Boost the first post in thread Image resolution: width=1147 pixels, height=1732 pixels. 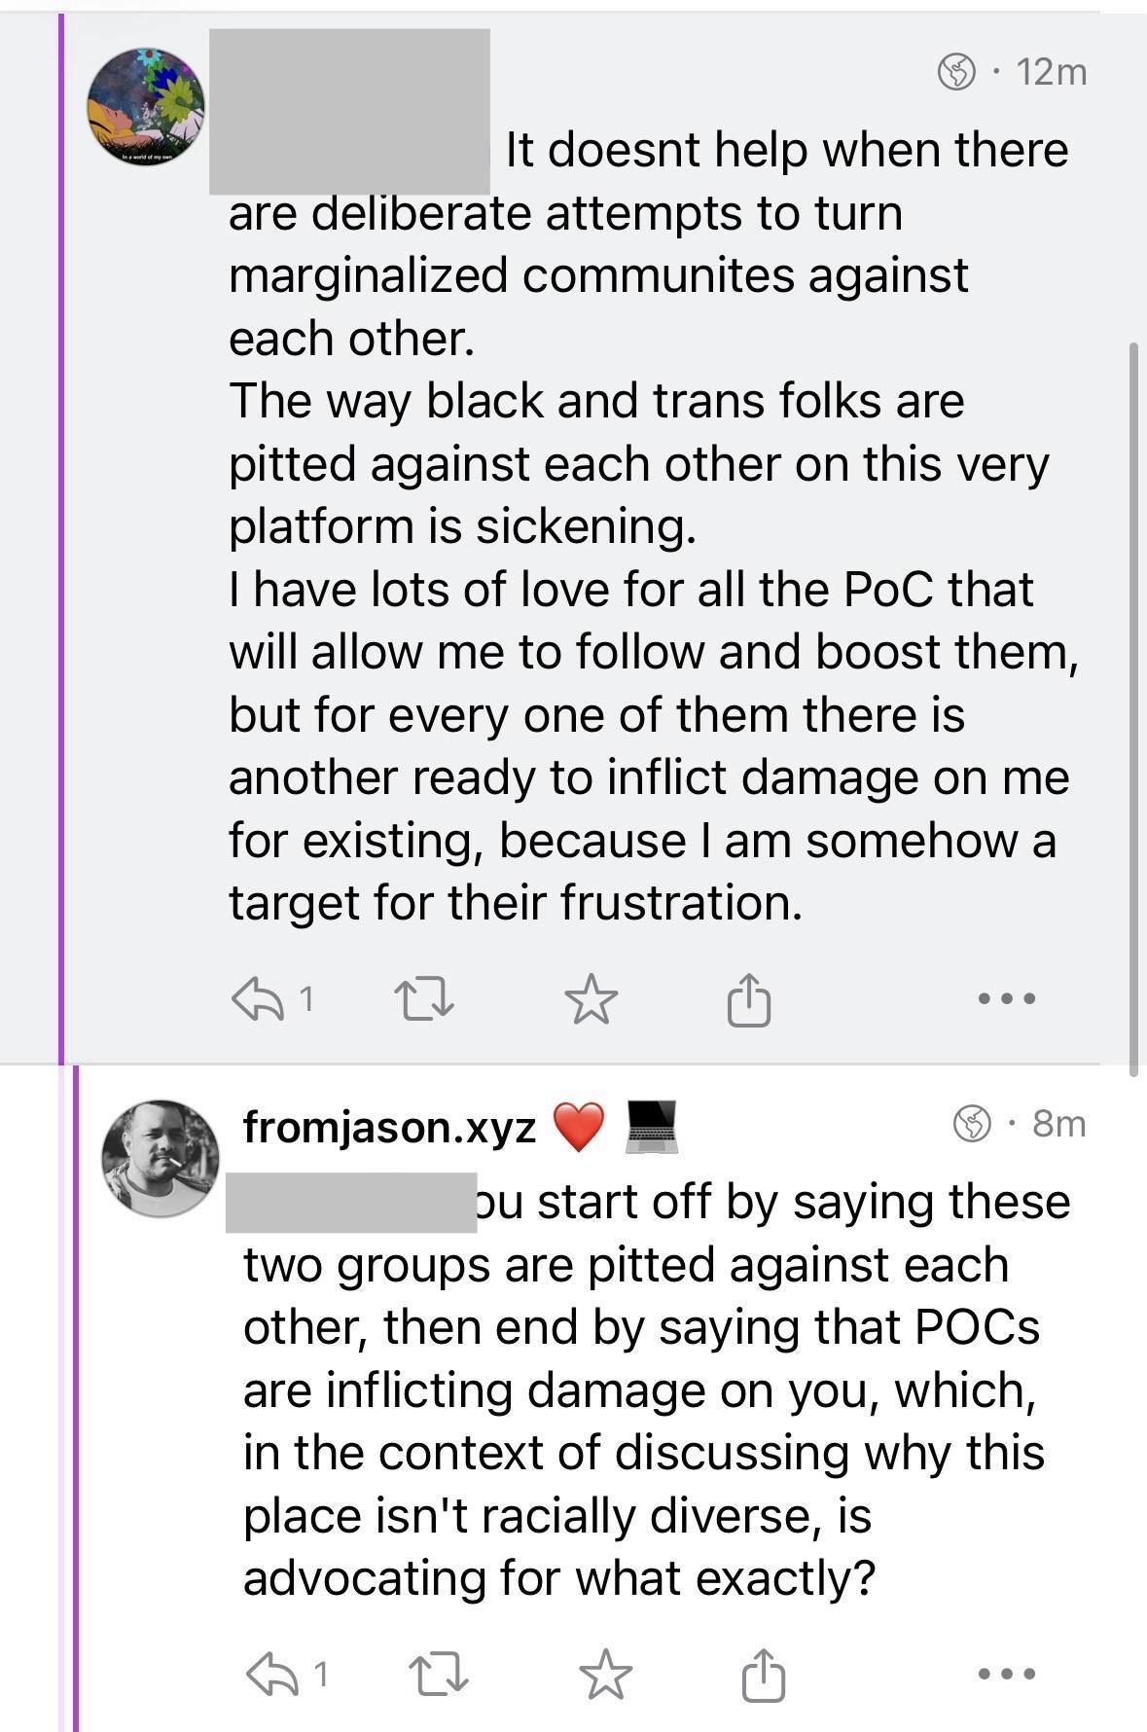click(x=422, y=999)
